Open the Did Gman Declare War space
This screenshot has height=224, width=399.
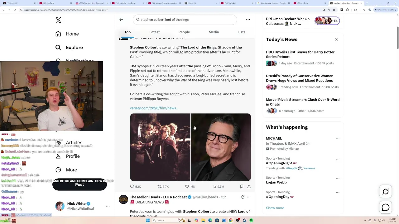288,21
